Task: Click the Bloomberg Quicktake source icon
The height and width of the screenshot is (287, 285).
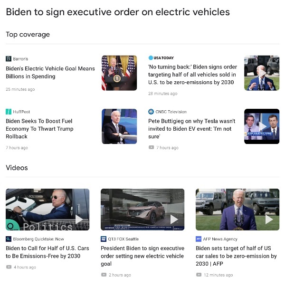Action: [9, 239]
